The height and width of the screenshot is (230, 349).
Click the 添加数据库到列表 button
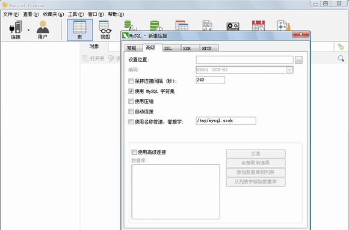click(256, 172)
